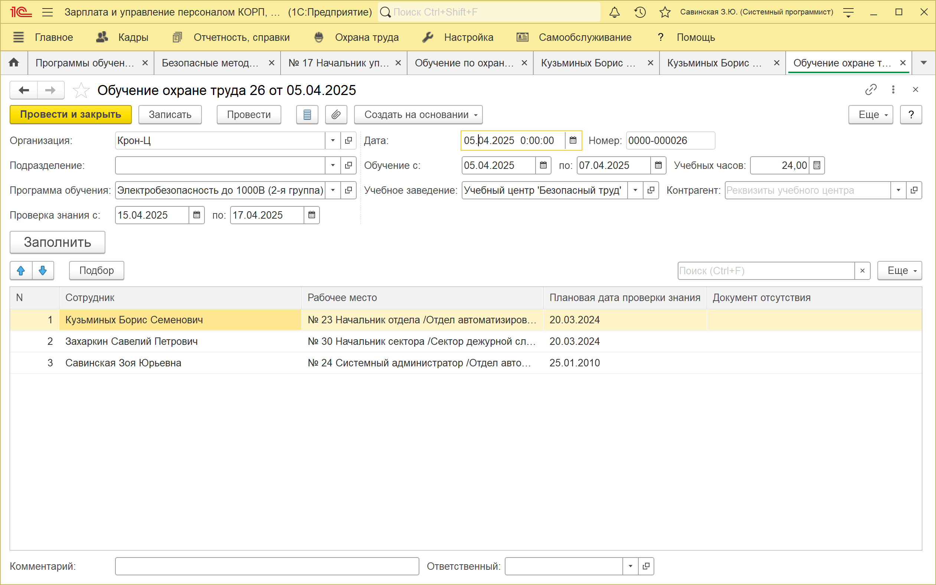Expand Организация dropdown list
The width and height of the screenshot is (936, 585).
(333, 140)
